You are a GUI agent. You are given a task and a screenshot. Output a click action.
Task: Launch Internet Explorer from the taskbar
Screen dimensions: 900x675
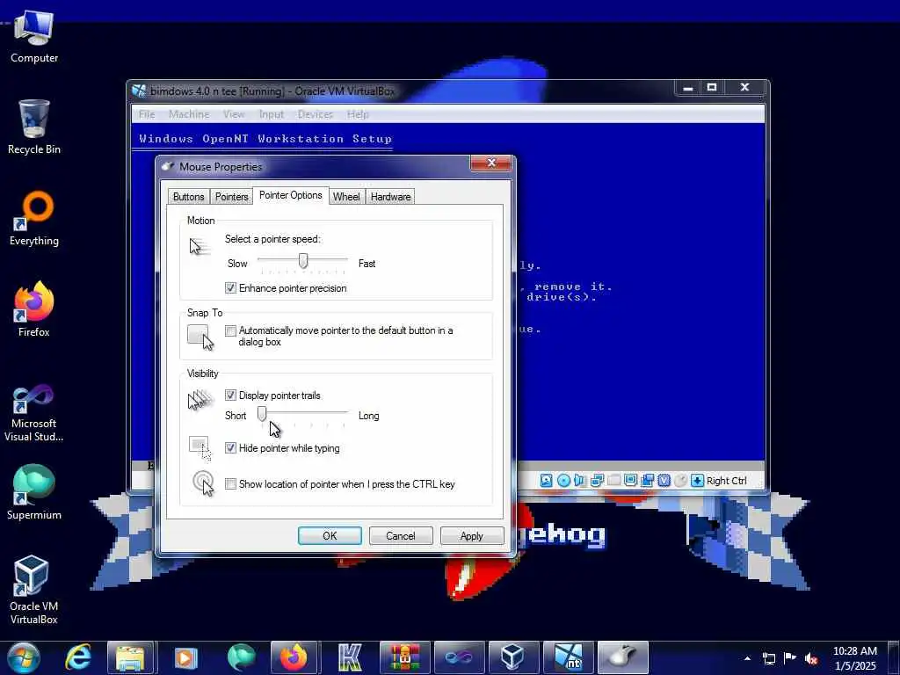pyautogui.click(x=78, y=657)
